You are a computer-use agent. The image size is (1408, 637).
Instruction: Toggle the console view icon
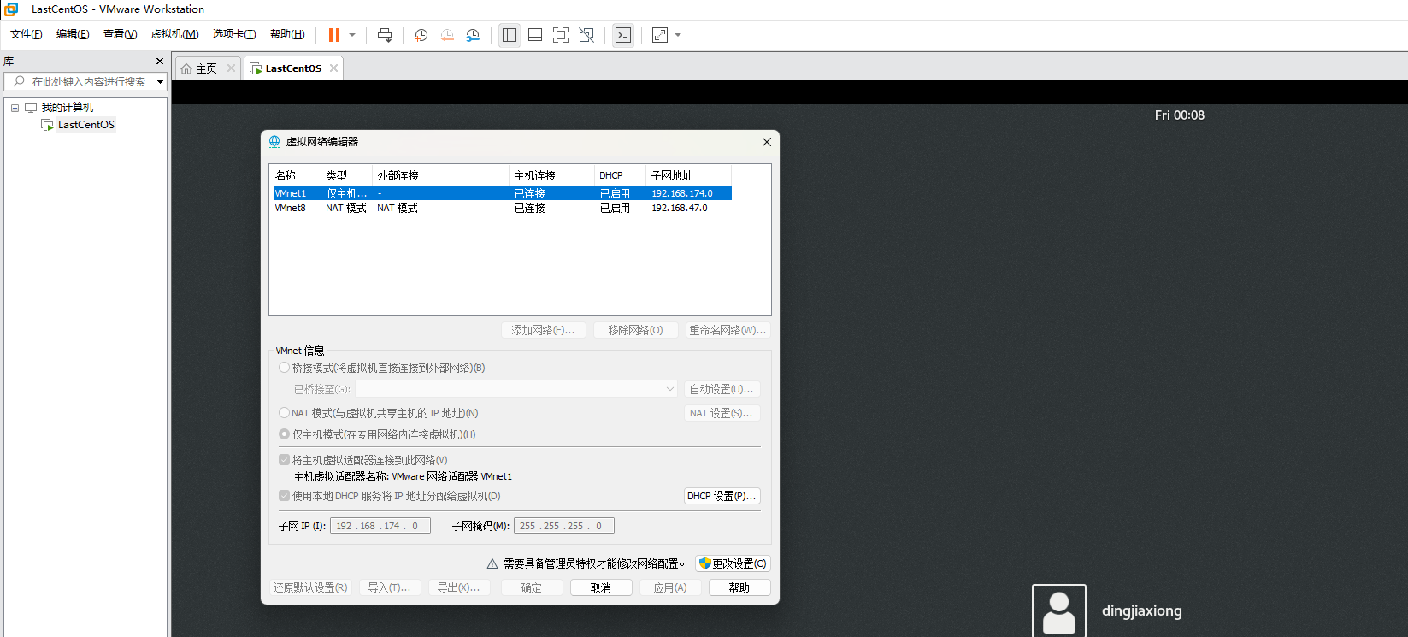click(x=623, y=35)
